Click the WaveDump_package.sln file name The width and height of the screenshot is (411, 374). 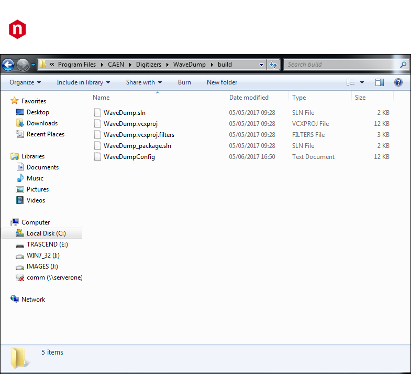pyautogui.click(x=137, y=146)
